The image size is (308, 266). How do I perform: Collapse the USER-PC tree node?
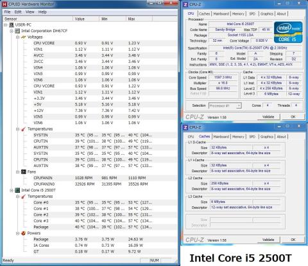(5, 25)
